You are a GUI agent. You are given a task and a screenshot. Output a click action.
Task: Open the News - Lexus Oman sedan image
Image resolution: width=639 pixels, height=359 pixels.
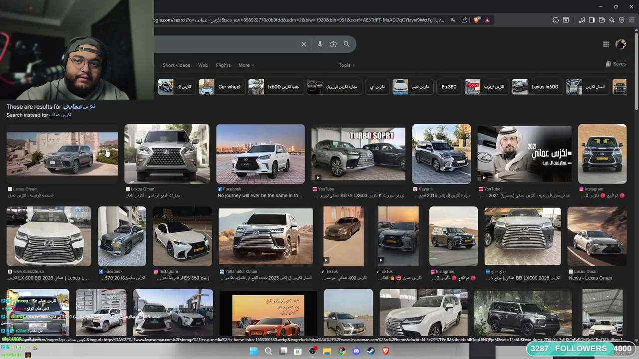(597, 236)
